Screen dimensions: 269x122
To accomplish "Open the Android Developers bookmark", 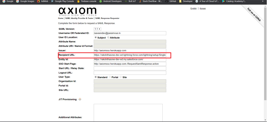I will [110, 1].
